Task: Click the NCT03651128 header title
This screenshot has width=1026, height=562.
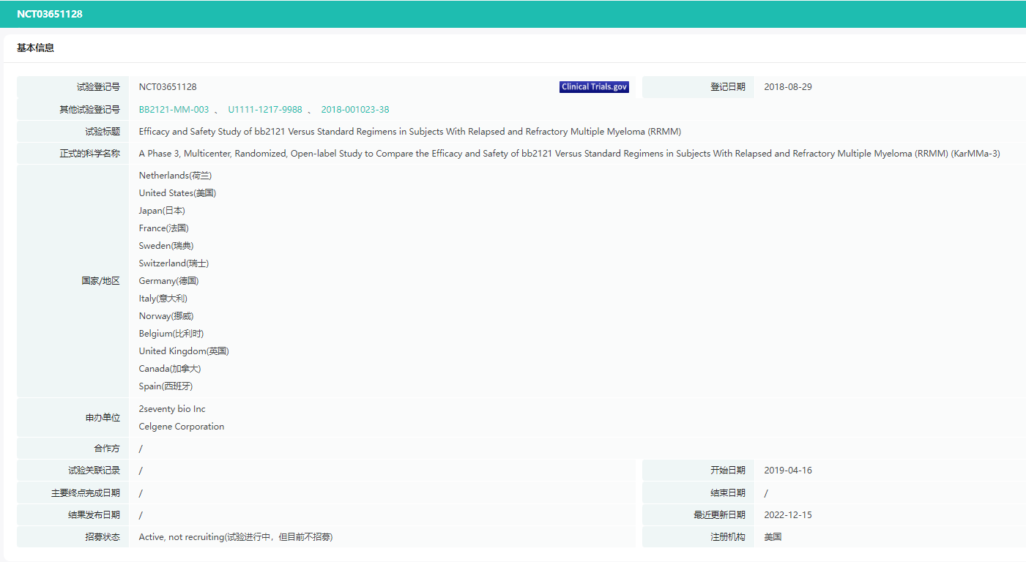Action: click(50, 14)
